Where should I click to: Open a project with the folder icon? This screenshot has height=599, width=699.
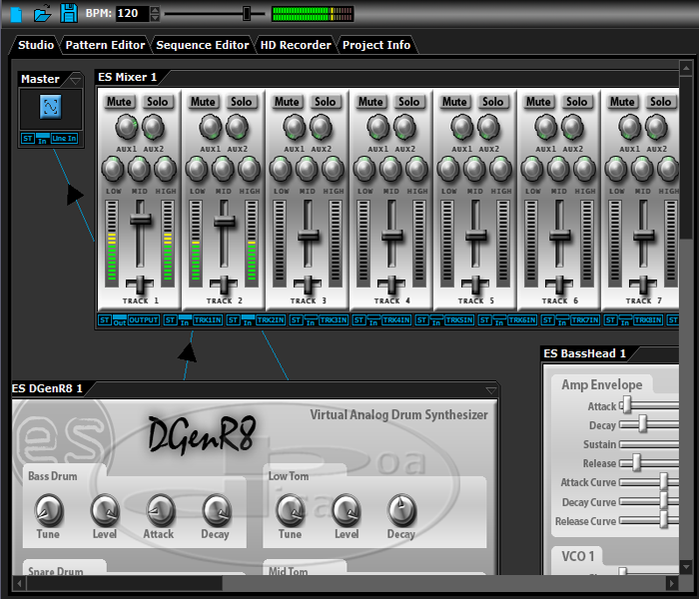(42, 14)
